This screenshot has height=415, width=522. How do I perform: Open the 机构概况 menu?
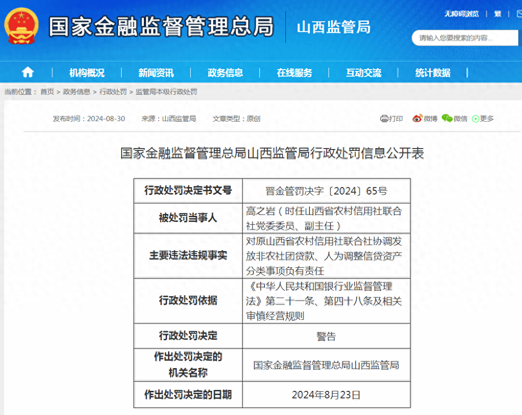[x=87, y=72]
